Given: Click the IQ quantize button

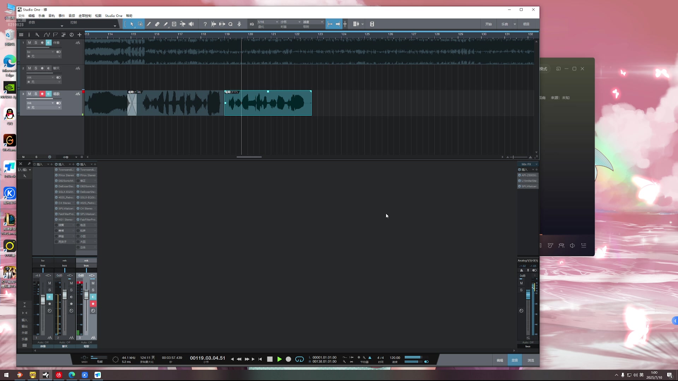Looking at the screenshot, I should point(252,24).
